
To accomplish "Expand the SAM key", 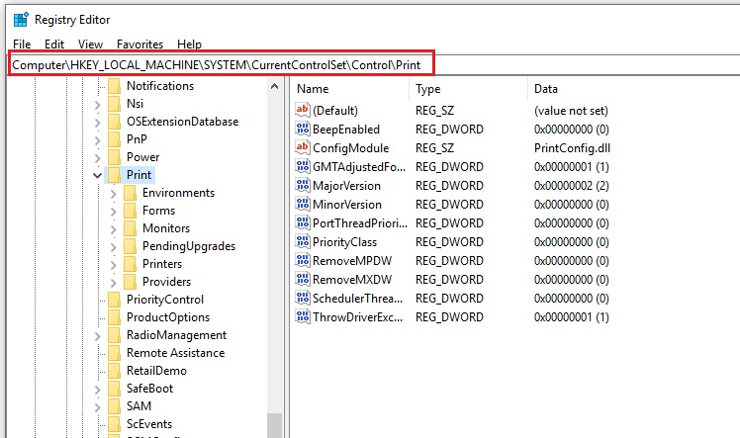I will tap(97, 407).
